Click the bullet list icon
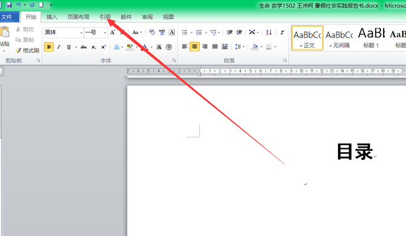This screenshot has width=406, height=236. click(x=185, y=32)
